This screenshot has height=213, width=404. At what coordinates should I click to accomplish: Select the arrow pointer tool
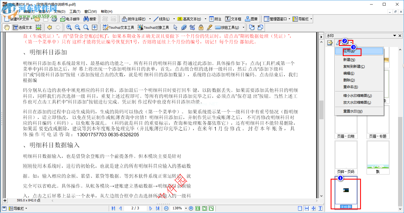175,27
